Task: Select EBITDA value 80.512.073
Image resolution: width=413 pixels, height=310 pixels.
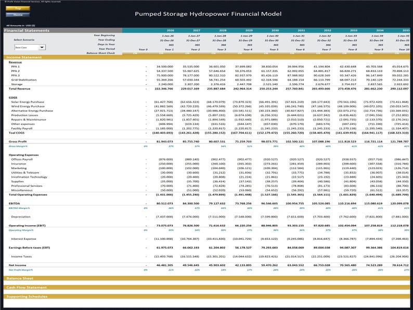Action: point(164,203)
